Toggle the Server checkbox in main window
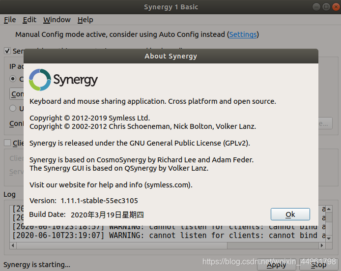Screen dimensions: 341x271 (x=7, y=51)
